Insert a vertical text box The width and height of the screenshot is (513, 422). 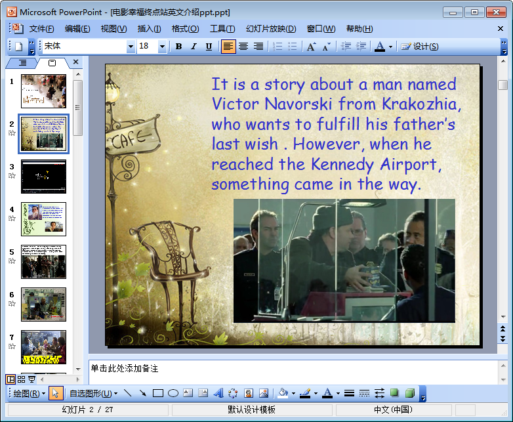click(x=203, y=393)
